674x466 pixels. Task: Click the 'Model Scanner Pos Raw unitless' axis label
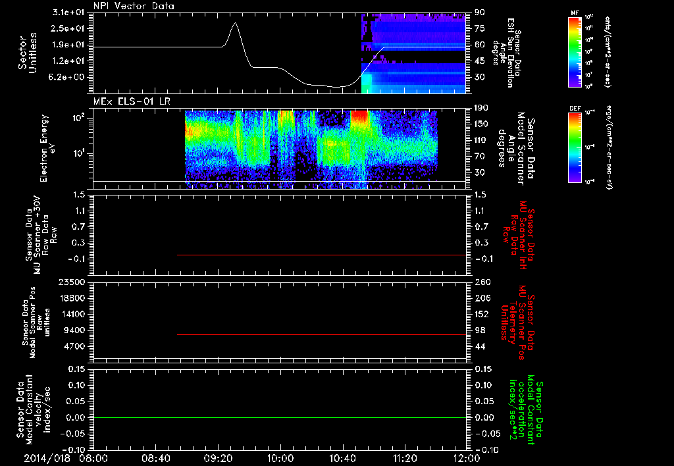(x=36, y=323)
